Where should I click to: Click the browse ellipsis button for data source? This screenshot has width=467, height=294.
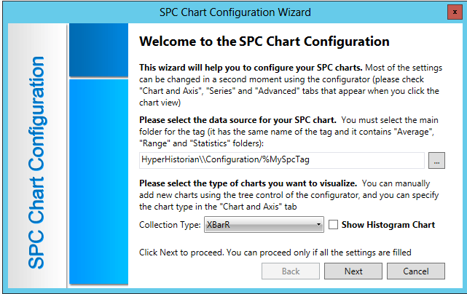tap(436, 161)
